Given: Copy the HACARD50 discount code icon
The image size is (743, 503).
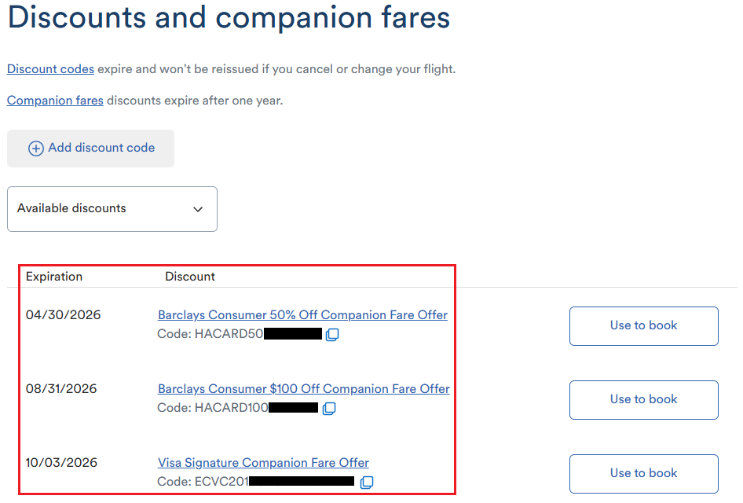Looking at the screenshot, I should (331, 335).
